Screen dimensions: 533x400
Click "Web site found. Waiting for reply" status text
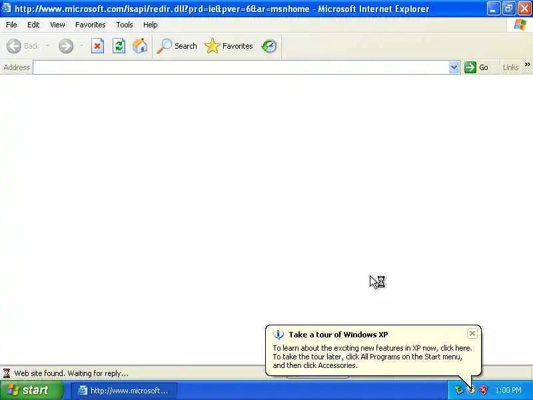71,373
